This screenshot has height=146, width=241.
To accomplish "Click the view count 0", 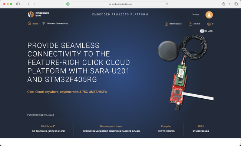I will [x=213, y=24].
